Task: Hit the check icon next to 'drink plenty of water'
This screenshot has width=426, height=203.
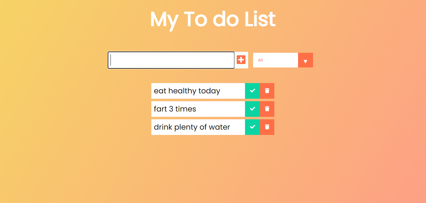Action: coord(252,127)
